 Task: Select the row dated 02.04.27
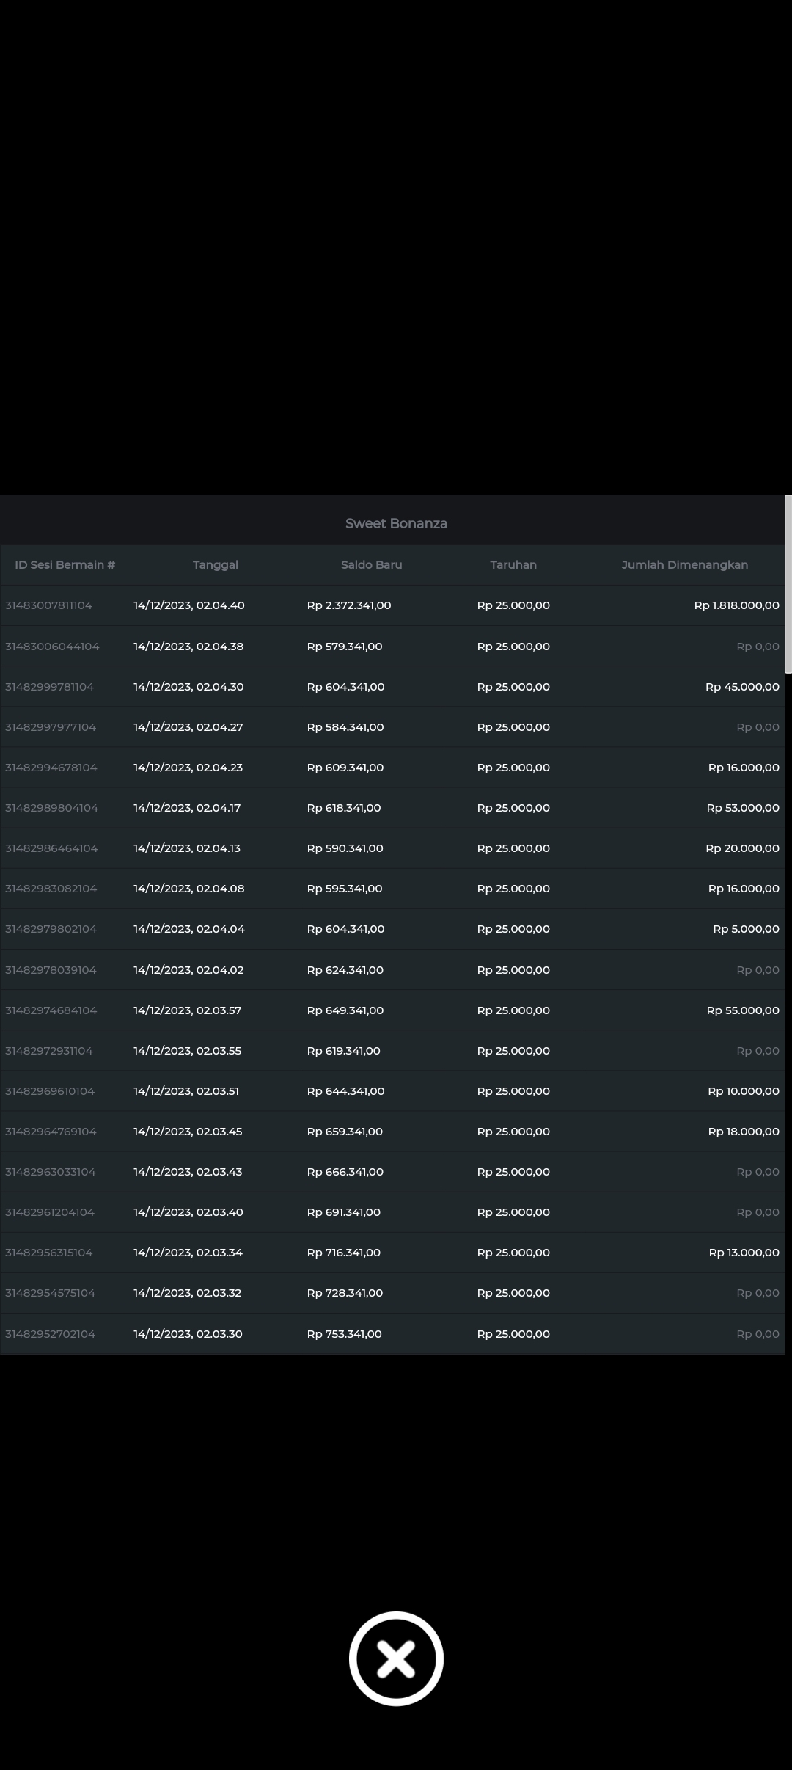(x=188, y=727)
